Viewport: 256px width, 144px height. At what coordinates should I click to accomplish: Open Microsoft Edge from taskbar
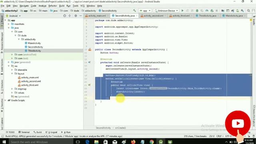click(x=87, y=142)
